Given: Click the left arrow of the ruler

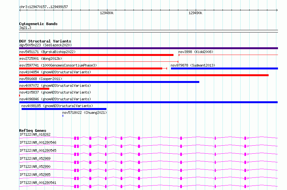Looking at the screenshot, I should pyautogui.click(x=20, y=10).
